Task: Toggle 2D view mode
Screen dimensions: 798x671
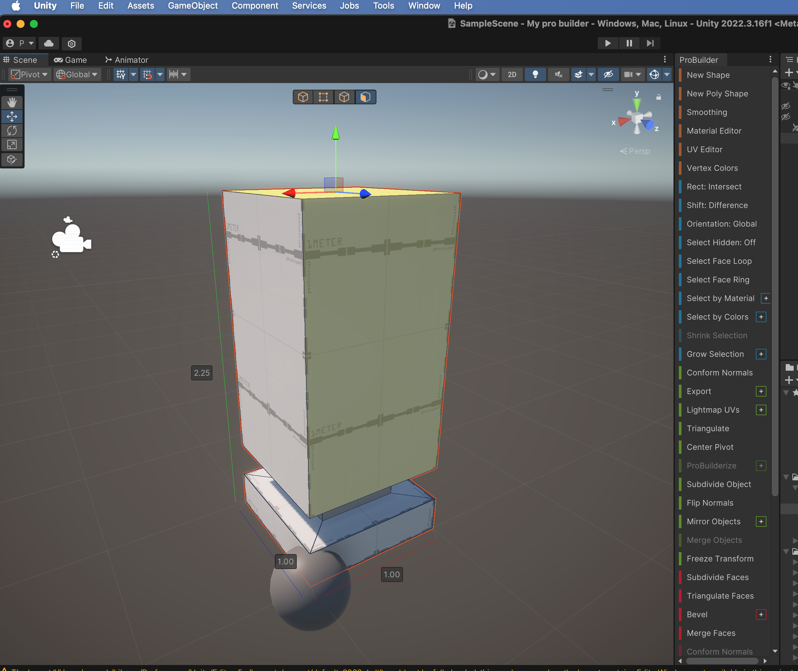Action: click(x=512, y=74)
